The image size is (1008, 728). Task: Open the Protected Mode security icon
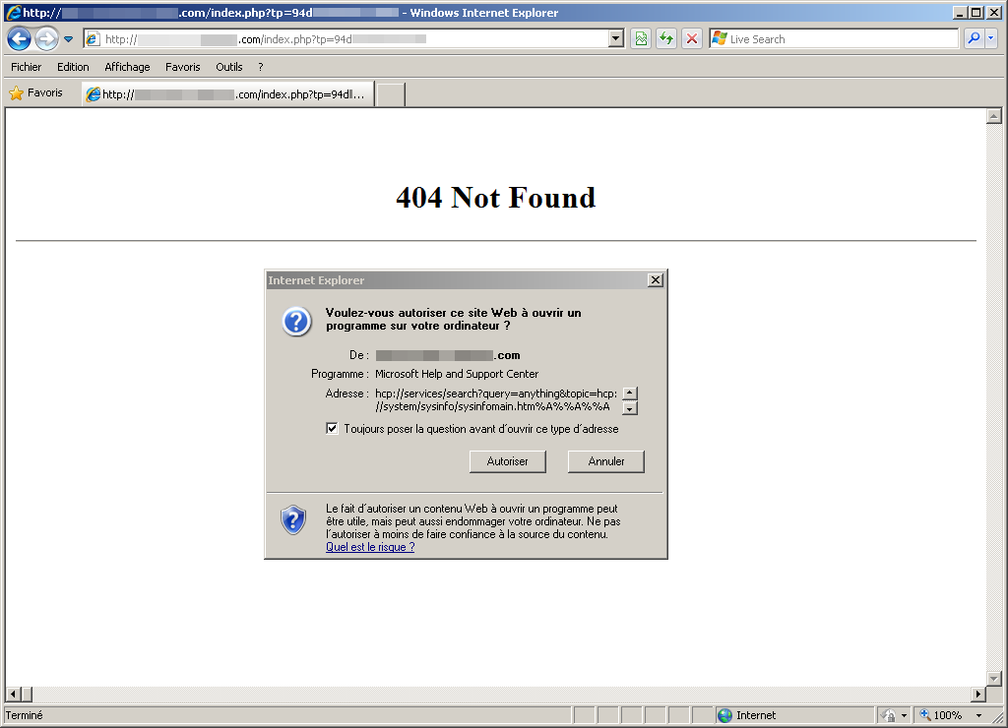point(889,715)
